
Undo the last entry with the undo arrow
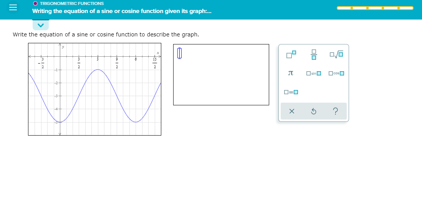[x=314, y=111]
